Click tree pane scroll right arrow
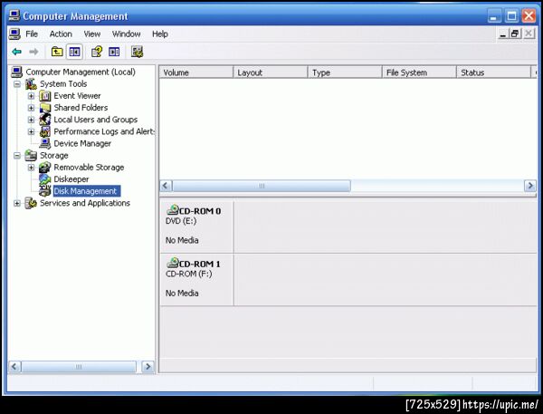 click(x=148, y=367)
